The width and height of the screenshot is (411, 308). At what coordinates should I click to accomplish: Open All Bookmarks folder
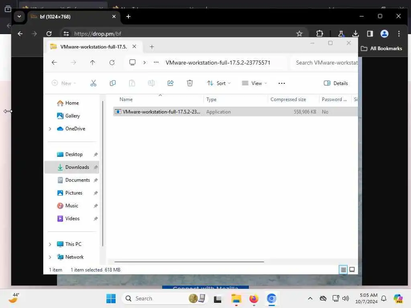[381, 49]
